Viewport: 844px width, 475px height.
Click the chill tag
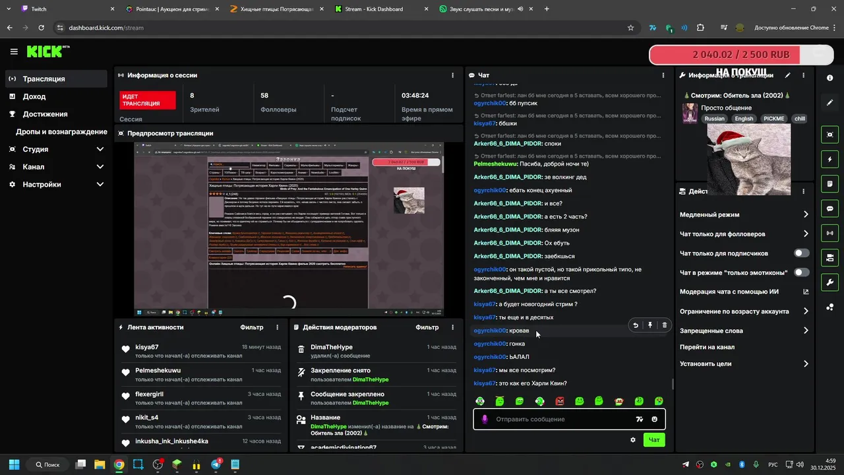click(x=800, y=119)
